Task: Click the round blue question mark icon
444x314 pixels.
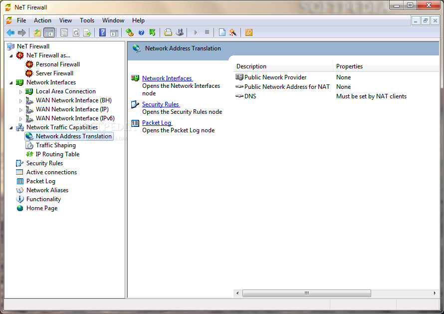Action: pos(141,32)
